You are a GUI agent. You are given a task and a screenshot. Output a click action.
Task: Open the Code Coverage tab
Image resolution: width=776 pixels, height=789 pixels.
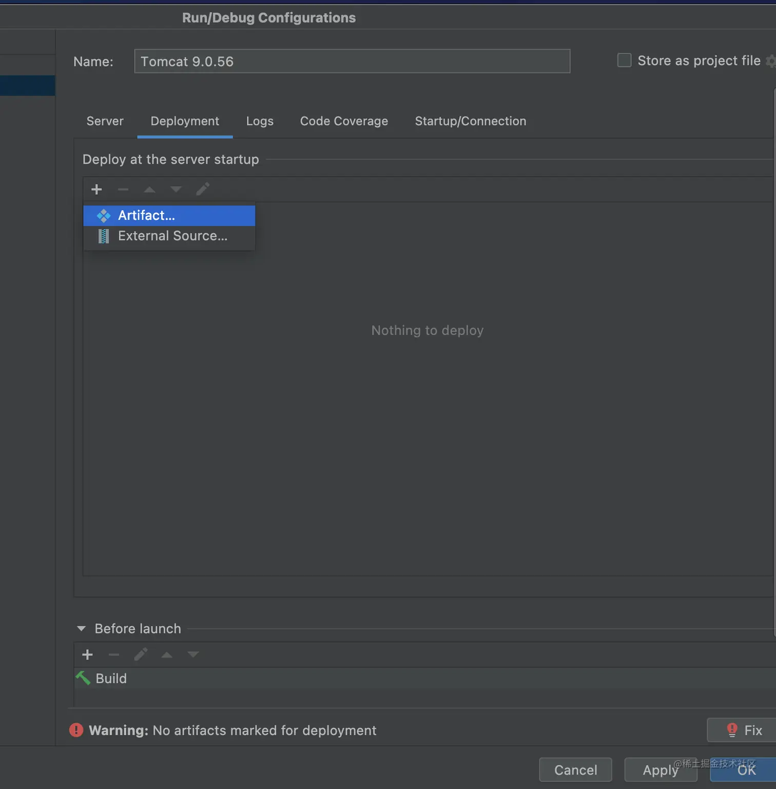point(344,121)
